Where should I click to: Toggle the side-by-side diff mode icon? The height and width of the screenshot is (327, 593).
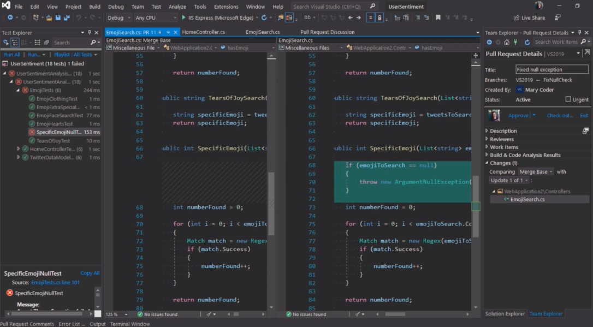(x=289, y=17)
